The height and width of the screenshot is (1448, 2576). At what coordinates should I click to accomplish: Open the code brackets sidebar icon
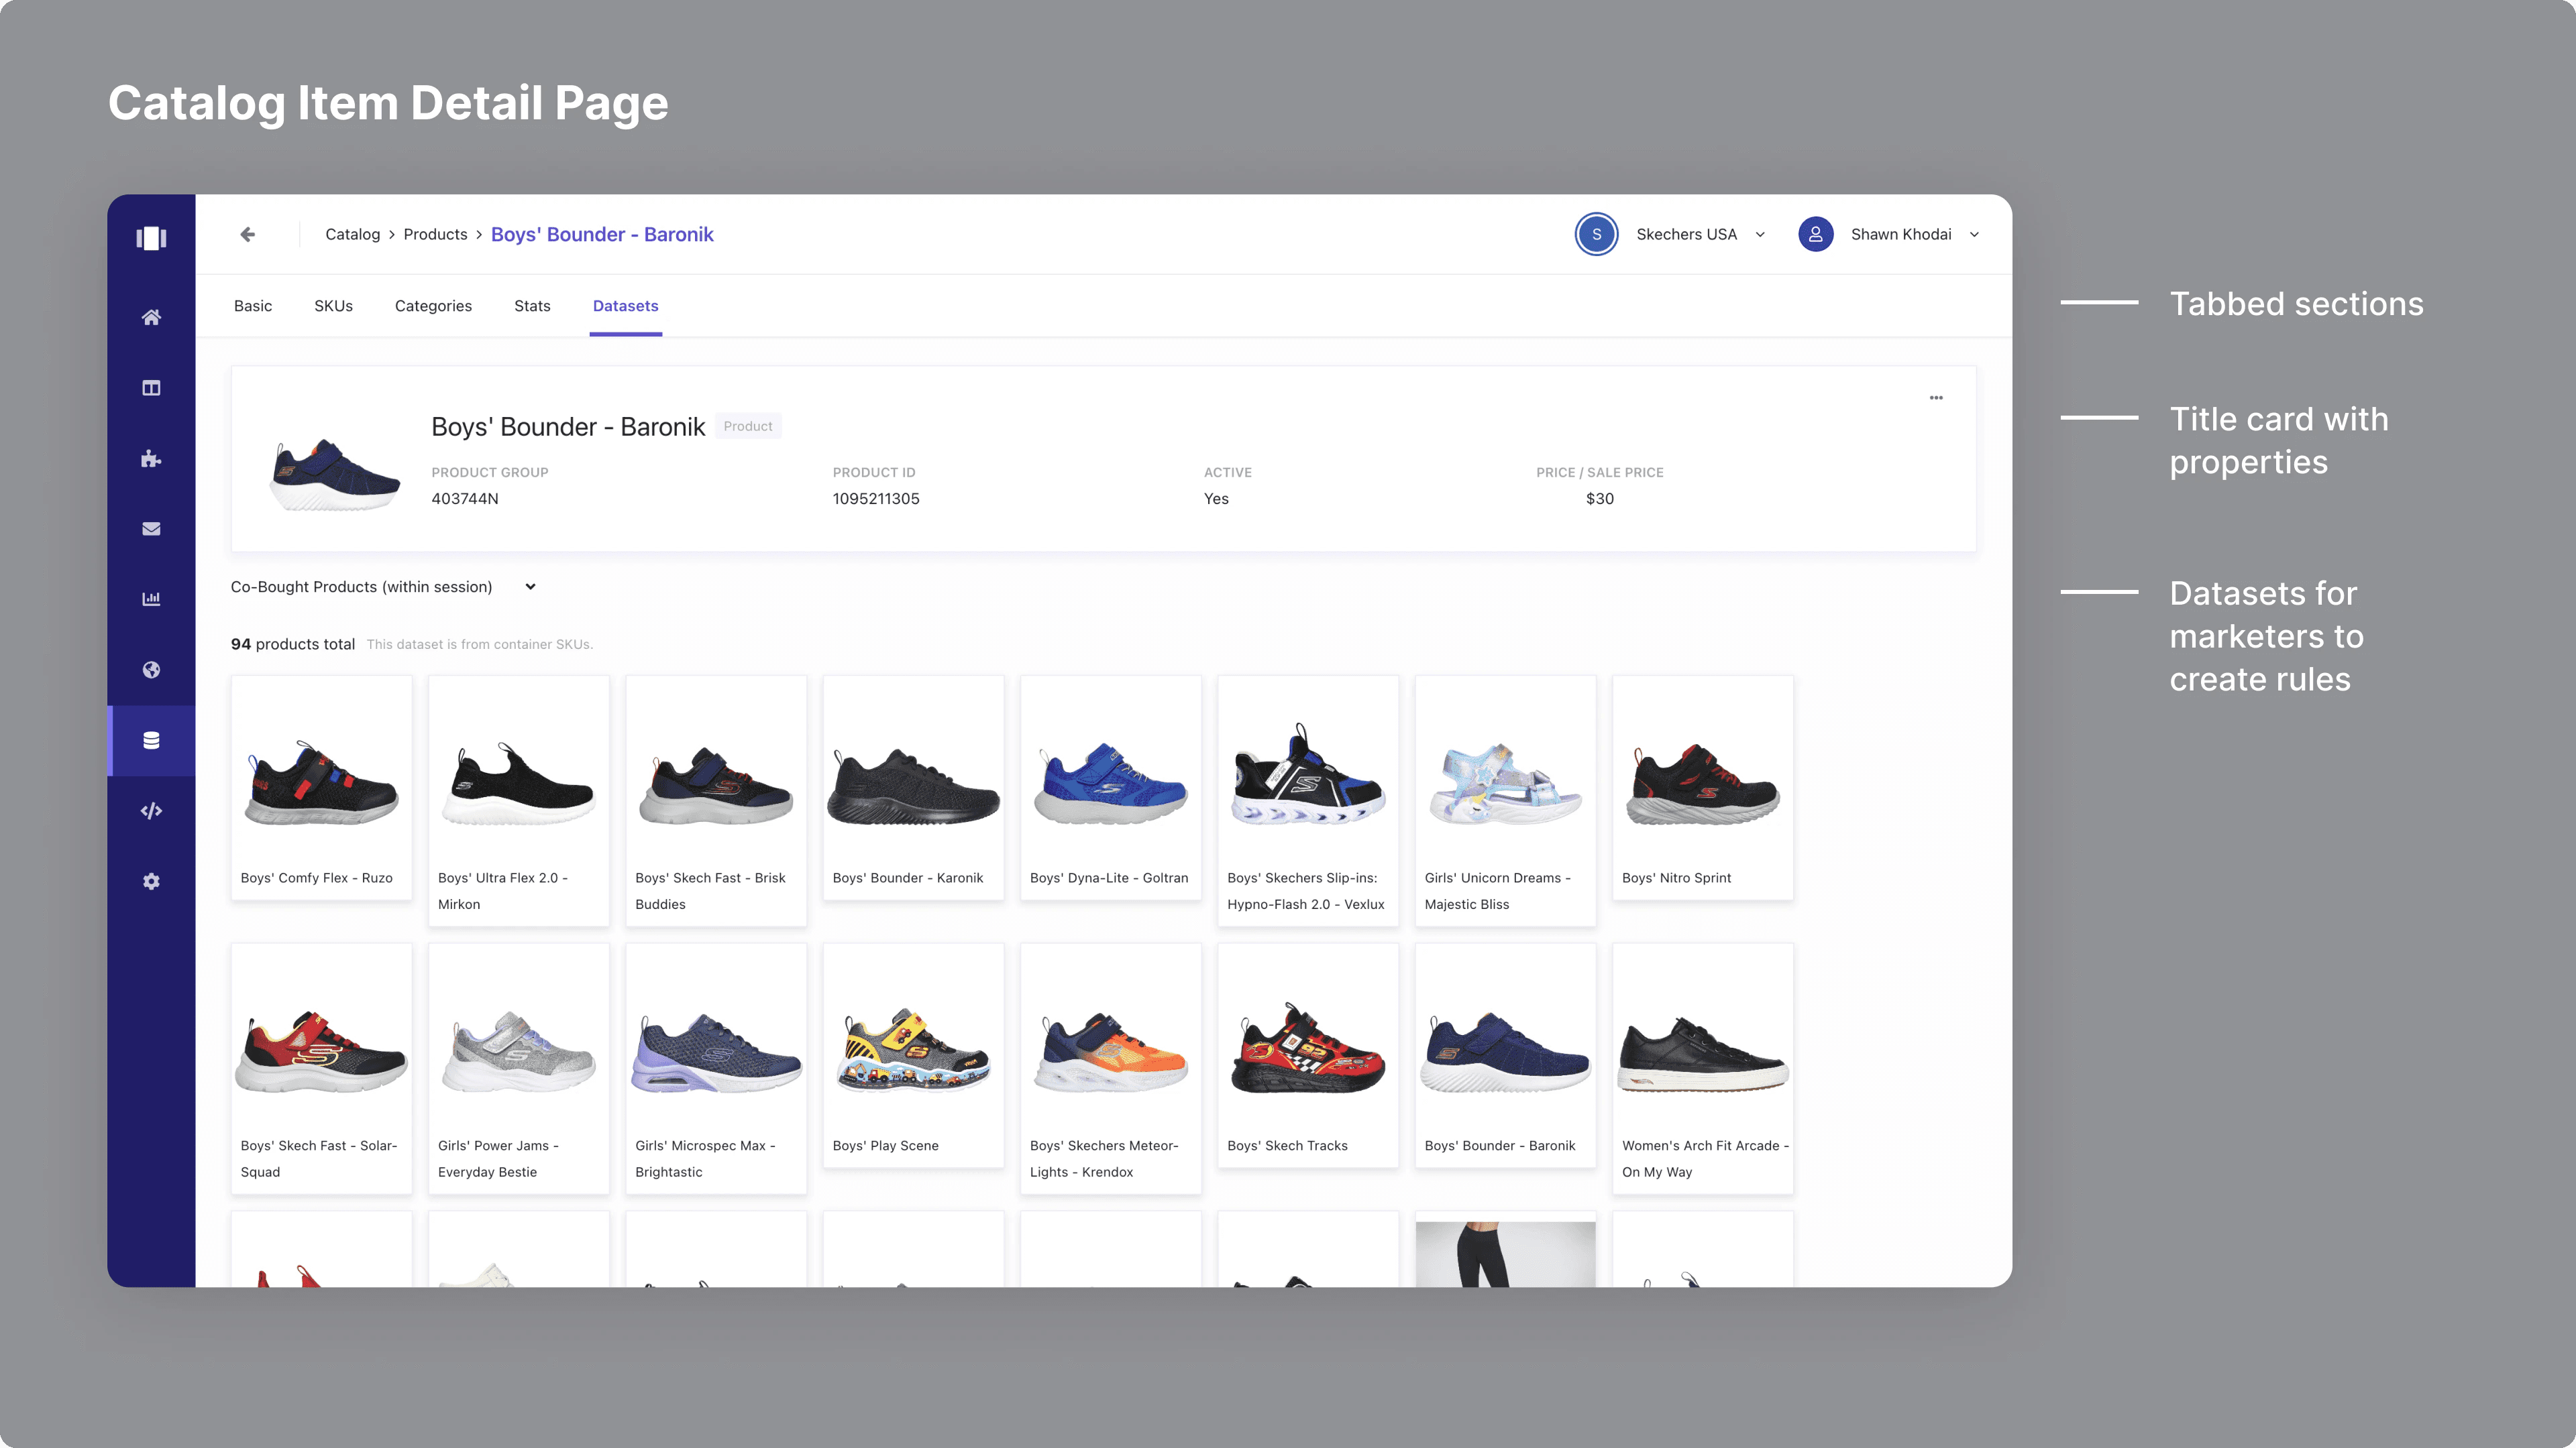click(151, 810)
